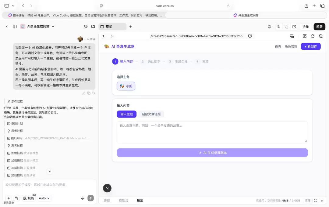This screenshot has width=329, height=207.
Task: Click AI 条漫生成器 logo title
Action: pyautogui.click(x=119, y=46)
